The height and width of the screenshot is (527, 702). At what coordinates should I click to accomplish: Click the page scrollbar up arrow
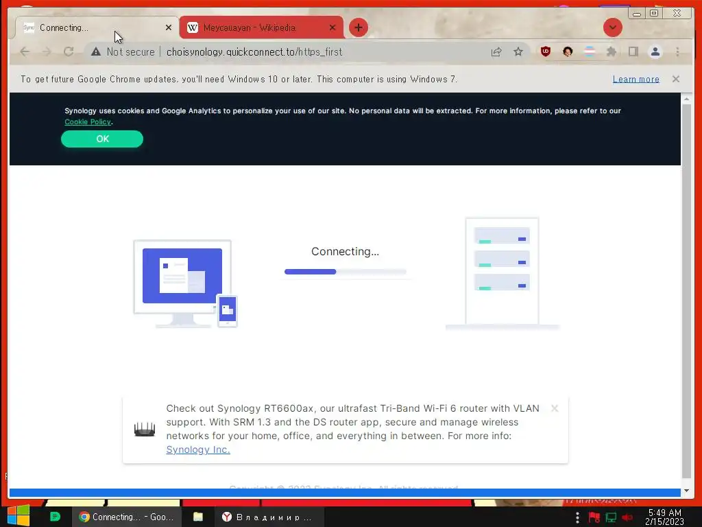tap(686, 99)
